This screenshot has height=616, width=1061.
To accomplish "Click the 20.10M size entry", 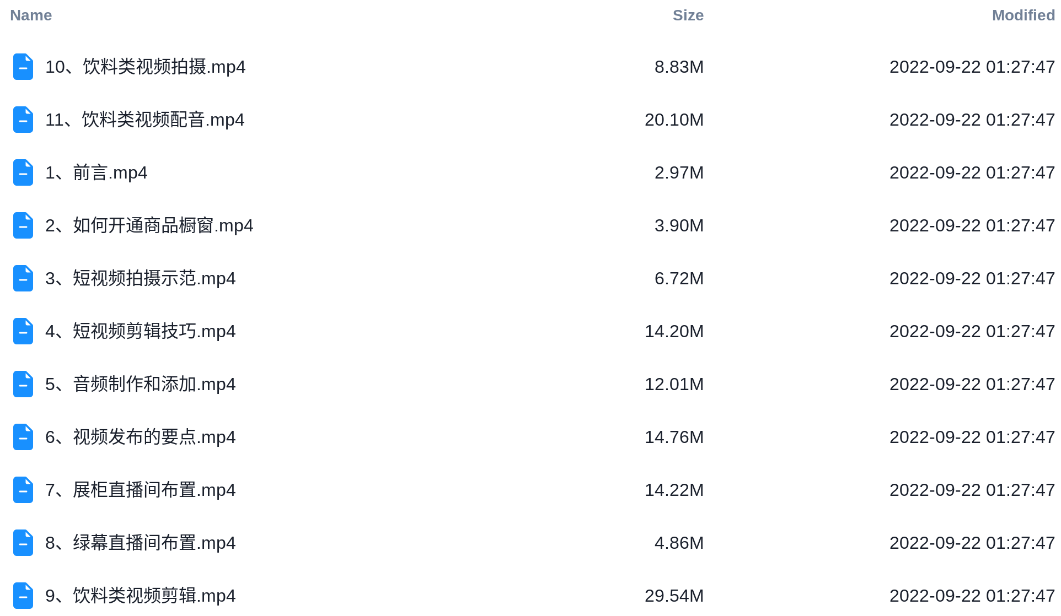I will tap(674, 120).
